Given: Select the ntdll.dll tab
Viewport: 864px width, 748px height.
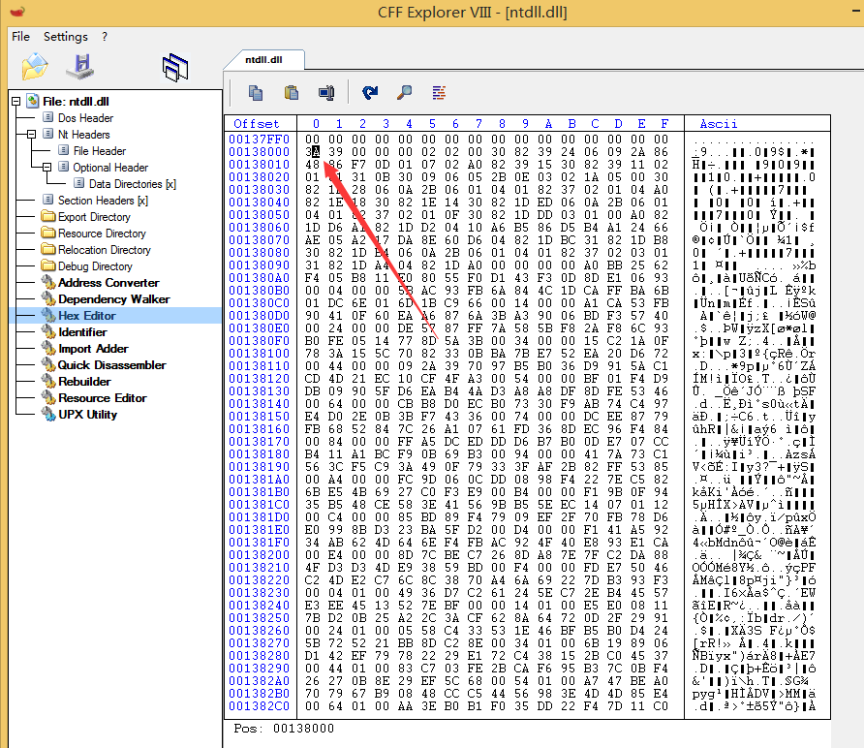Looking at the screenshot, I should pos(263,59).
